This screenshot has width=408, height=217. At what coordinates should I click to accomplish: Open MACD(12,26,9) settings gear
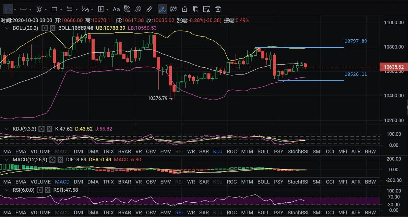[52, 160]
